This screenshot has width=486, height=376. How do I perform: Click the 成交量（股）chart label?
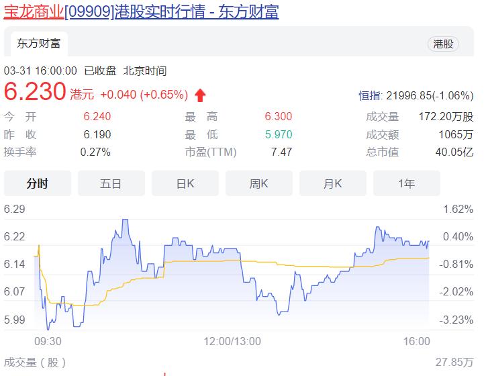click(35, 362)
